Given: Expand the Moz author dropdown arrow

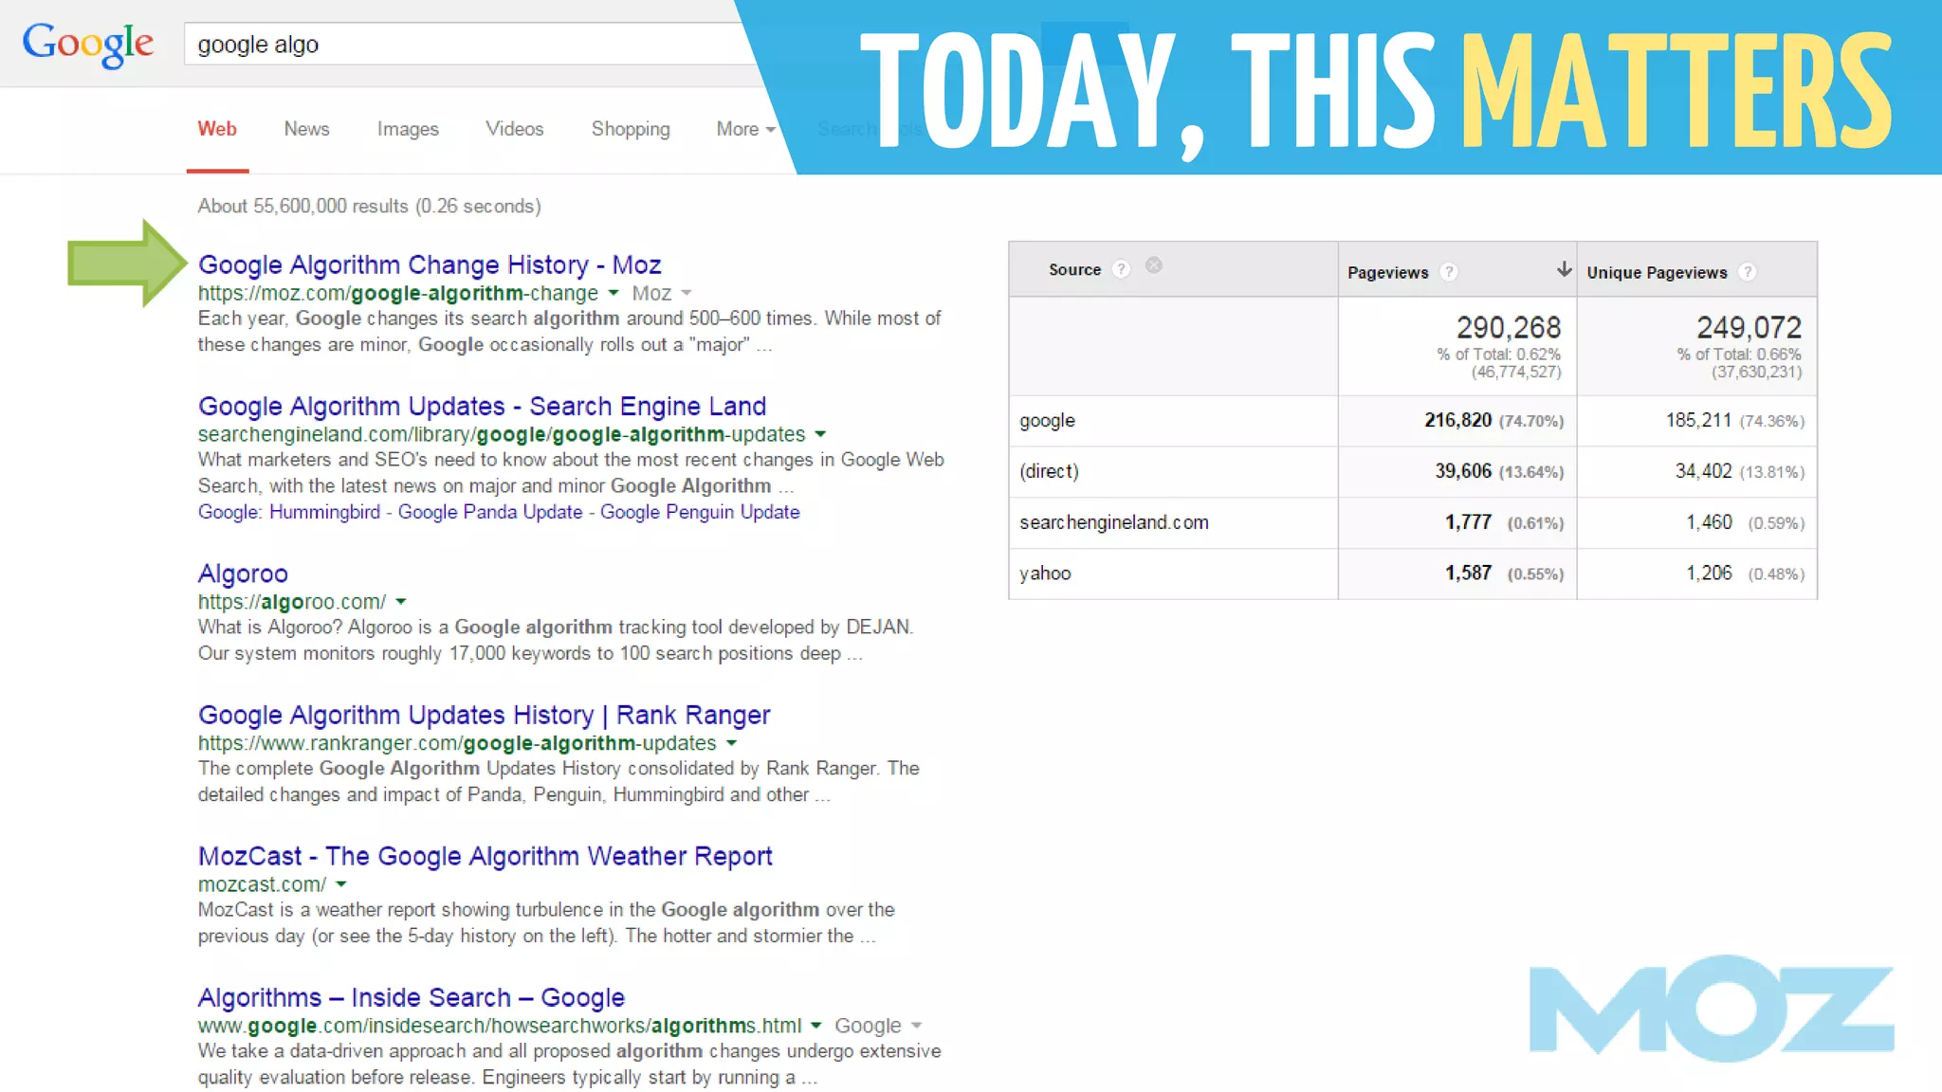Looking at the screenshot, I should (x=687, y=293).
